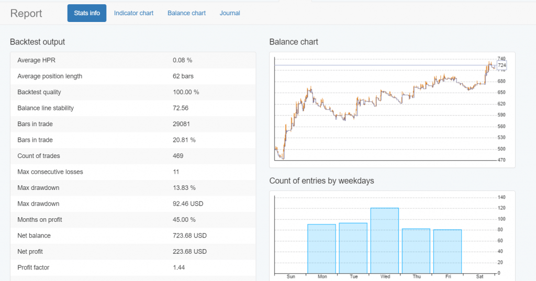Select the Months on profit row
The width and height of the screenshot is (536, 281).
click(x=133, y=220)
